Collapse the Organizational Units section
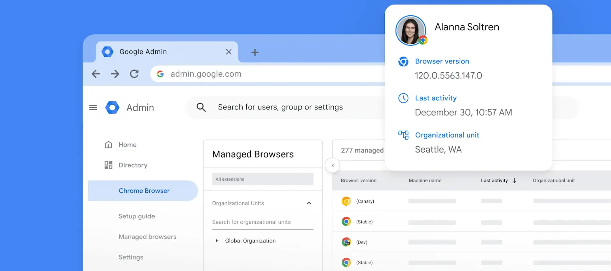611x271 pixels. point(309,203)
